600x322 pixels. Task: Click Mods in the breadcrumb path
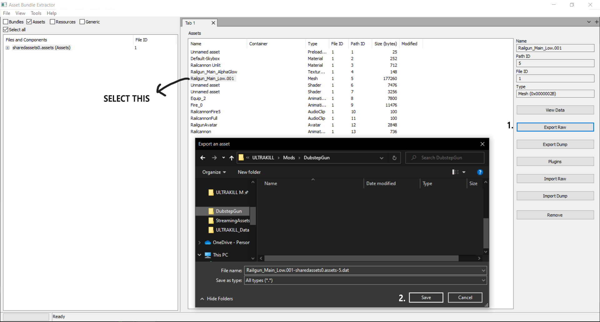coord(289,158)
